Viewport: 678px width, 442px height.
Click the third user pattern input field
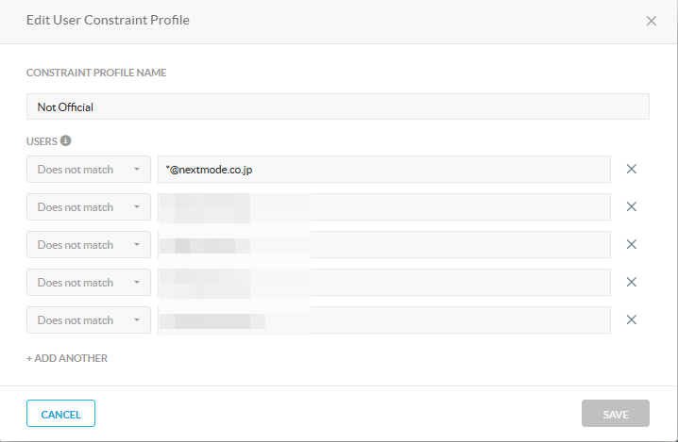point(384,244)
